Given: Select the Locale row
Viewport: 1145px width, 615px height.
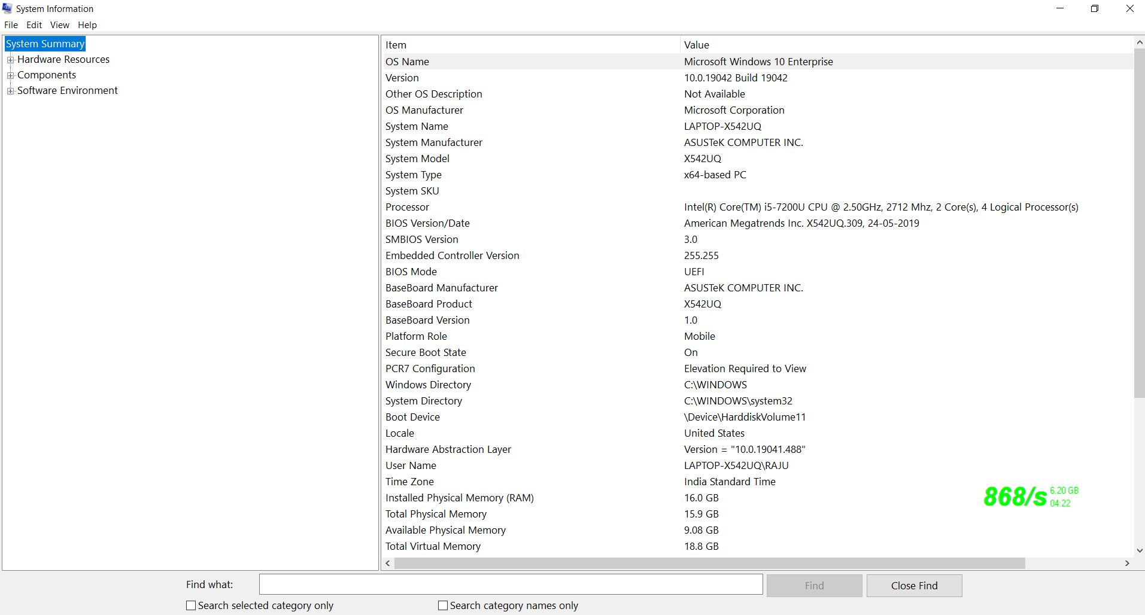Looking at the screenshot, I should (x=757, y=433).
